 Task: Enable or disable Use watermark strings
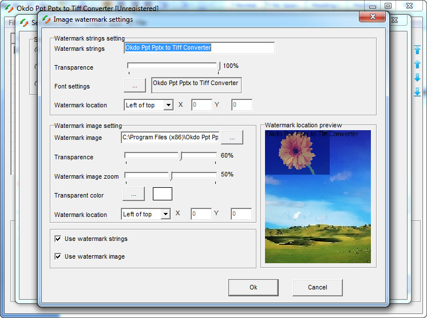(x=58, y=239)
